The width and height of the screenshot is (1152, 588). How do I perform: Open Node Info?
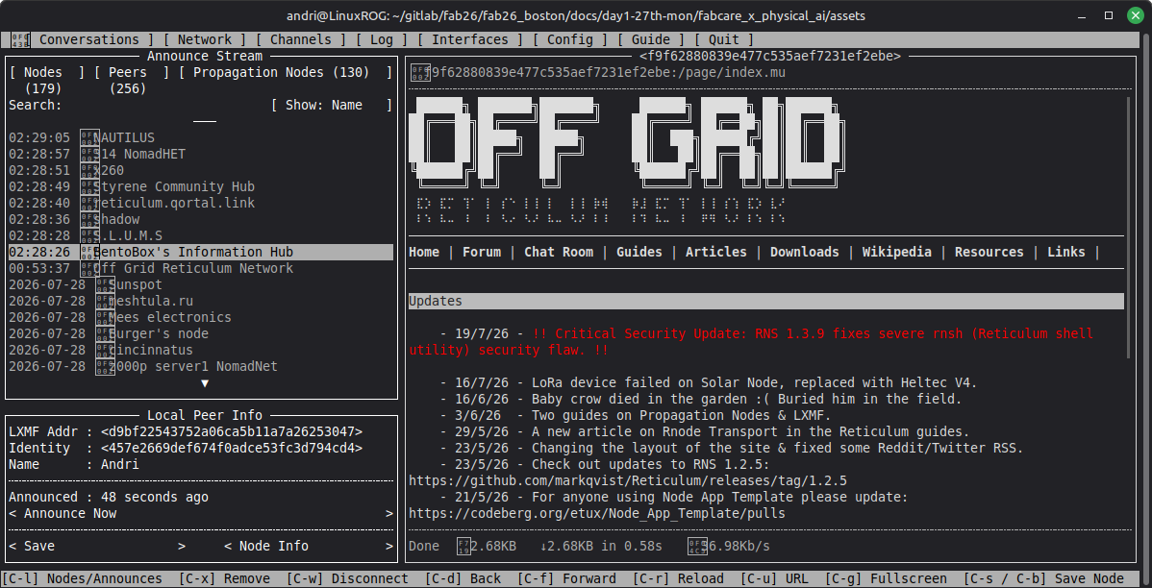309,546
